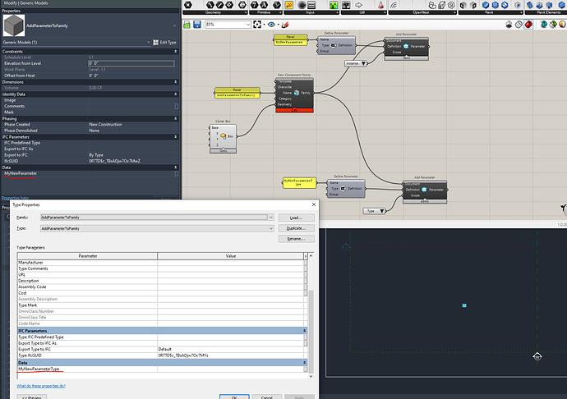
Task: Expand the Input ribbon group
Action: pos(337,12)
